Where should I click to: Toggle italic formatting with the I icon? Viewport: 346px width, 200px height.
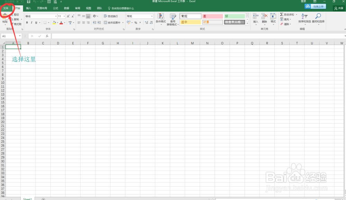[31, 22]
